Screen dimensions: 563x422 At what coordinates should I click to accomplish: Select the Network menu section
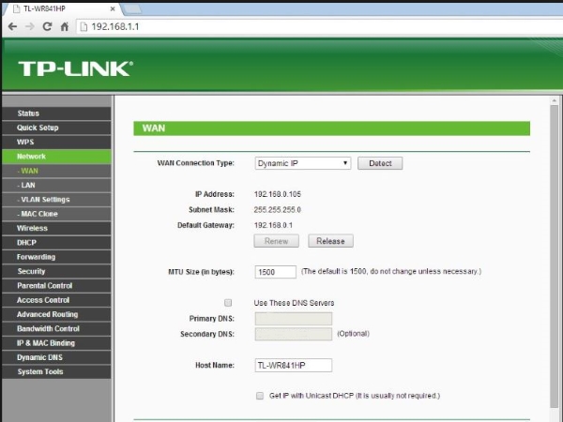56,157
